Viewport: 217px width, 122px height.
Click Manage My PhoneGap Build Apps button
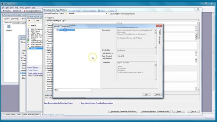[123, 111]
